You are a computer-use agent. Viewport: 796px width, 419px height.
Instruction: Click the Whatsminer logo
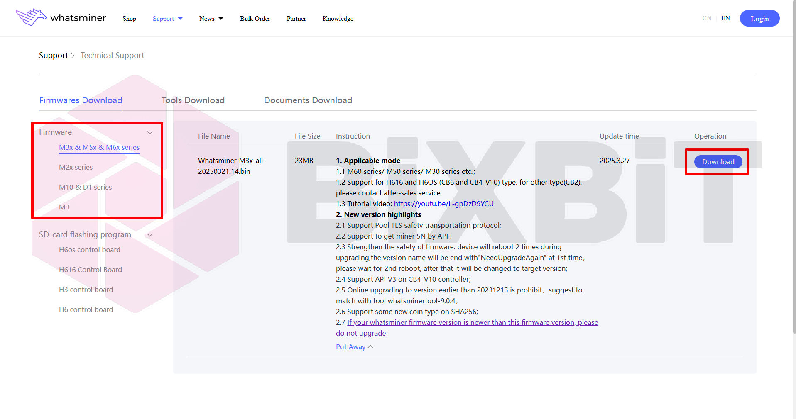click(x=61, y=17)
